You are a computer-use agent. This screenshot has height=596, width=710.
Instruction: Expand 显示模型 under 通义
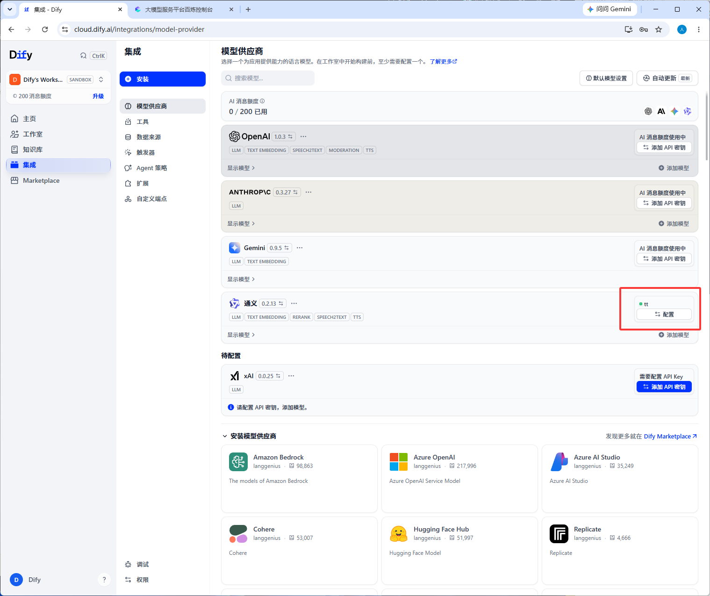point(241,335)
